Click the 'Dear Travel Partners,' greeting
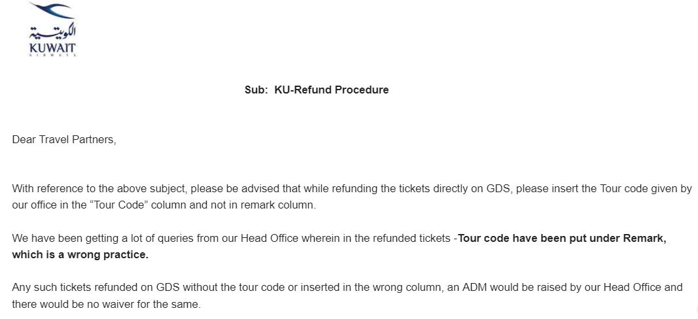Screen dimensions: 698x319 [64, 140]
